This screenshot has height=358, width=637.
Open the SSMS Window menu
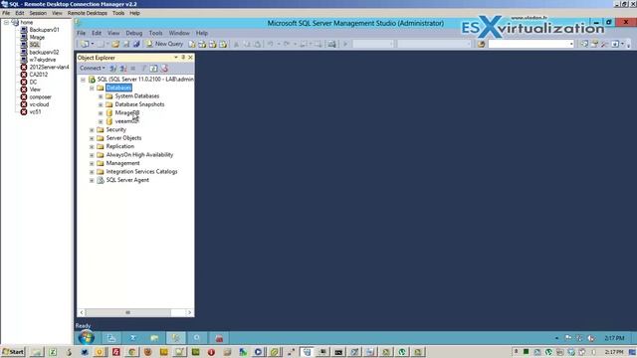[x=179, y=33]
